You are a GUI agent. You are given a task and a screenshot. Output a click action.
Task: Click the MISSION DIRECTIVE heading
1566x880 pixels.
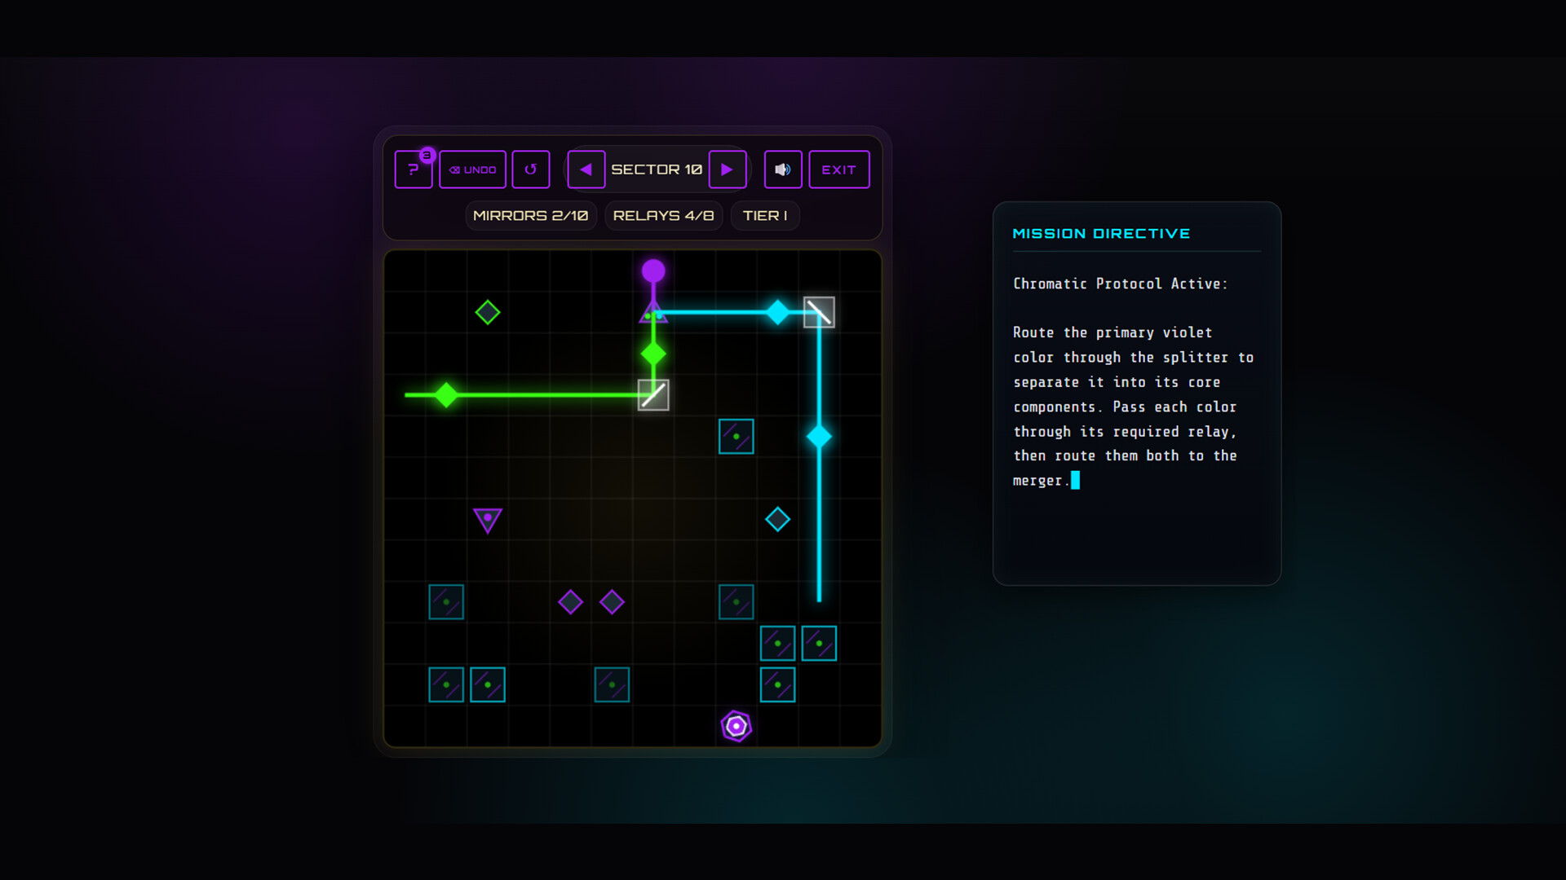(1101, 234)
